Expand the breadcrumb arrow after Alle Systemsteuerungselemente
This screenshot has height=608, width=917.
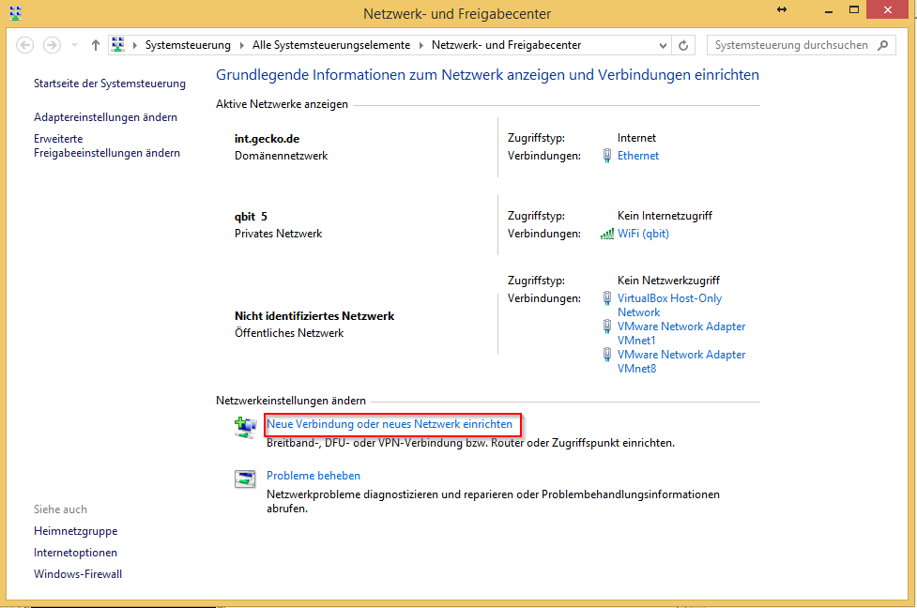click(421, 44)
